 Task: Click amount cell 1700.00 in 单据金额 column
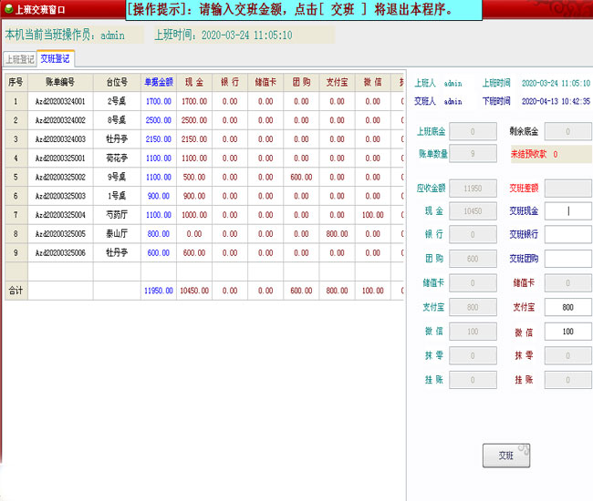(159, 101)
